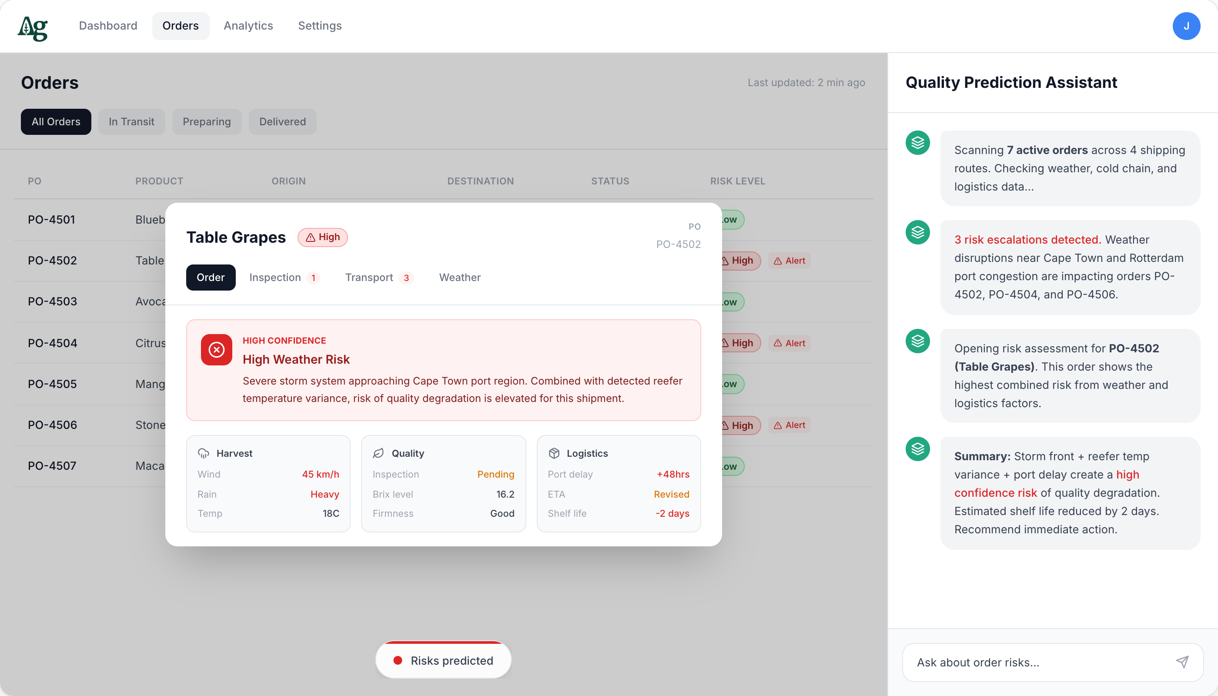This screenshot has height=696, width=1218.
Task: Click the Harvest weather icon in the order card
Action: pos(204,453)
